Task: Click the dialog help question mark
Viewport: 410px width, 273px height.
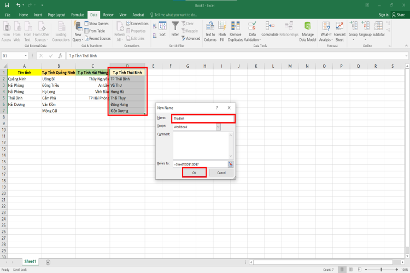Action: pyautogui.click(x=217, y=108)
